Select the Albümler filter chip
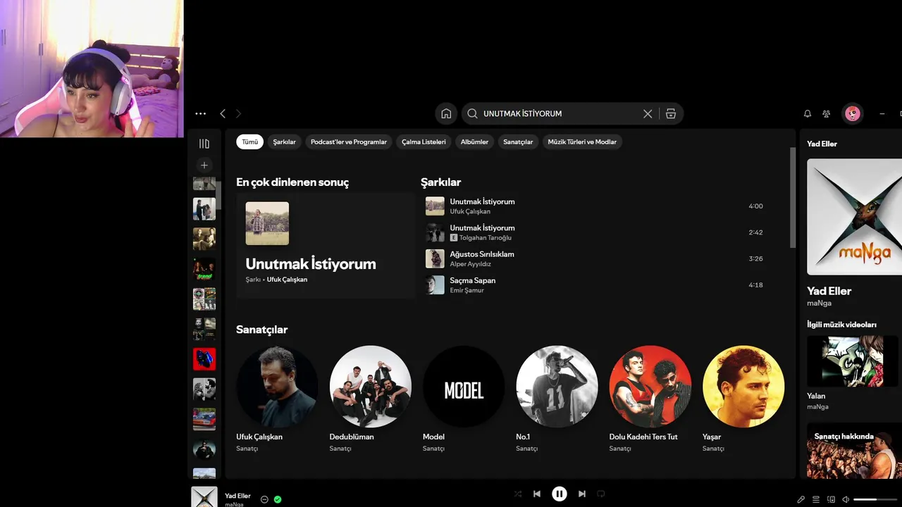 474,142
